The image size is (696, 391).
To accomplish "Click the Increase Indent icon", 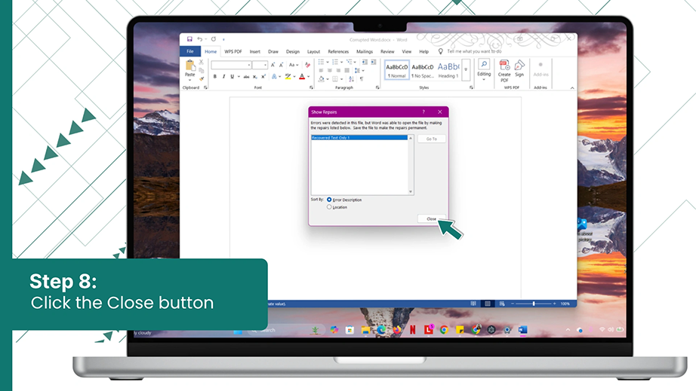I will point(374,63).
